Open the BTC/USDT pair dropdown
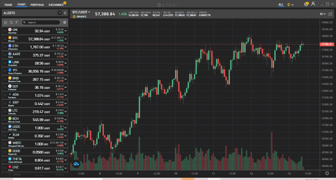The height and width of the screenshot is (180, 336). (x=81, y=12)
